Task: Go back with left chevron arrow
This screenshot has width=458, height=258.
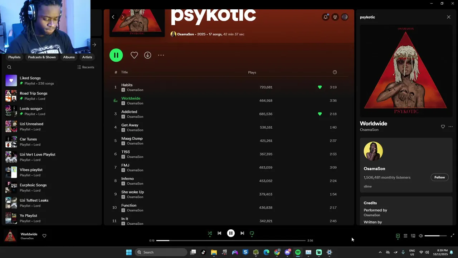Action: (113, 17)
